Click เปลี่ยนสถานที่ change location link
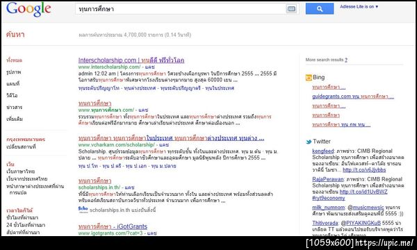This screenshot has height=250, width=417. [x=21, y=147]
